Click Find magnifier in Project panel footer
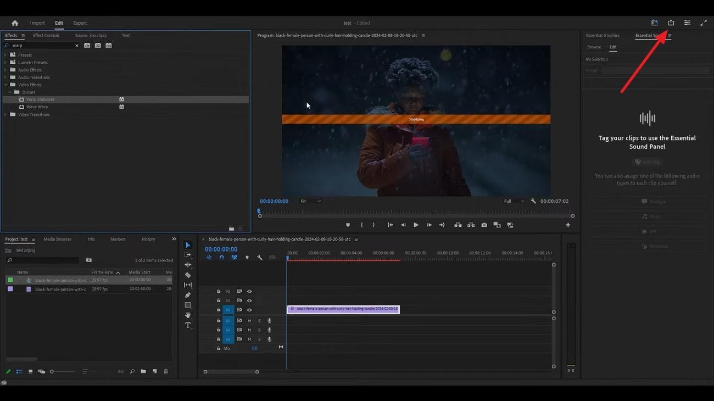Image resolution: width=714 pixels, height=401 pixels. click(132, 372)
